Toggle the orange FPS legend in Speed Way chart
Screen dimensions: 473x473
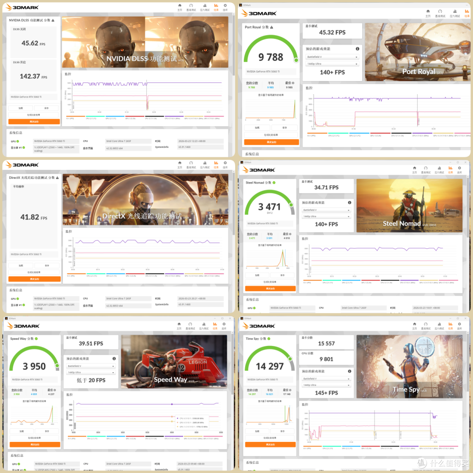click(x=77, y=438)
